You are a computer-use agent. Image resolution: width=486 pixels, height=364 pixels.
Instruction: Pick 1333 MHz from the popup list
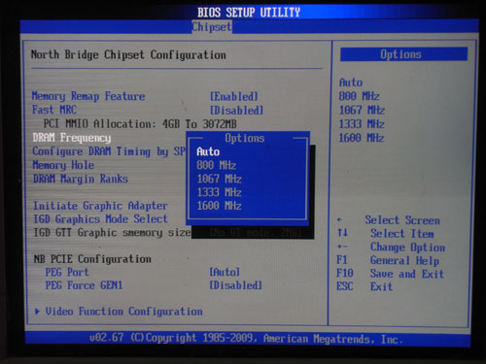(x=219, y=192)
